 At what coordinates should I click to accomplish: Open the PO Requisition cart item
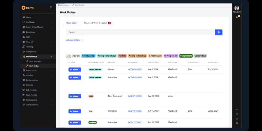pos(32,80)
